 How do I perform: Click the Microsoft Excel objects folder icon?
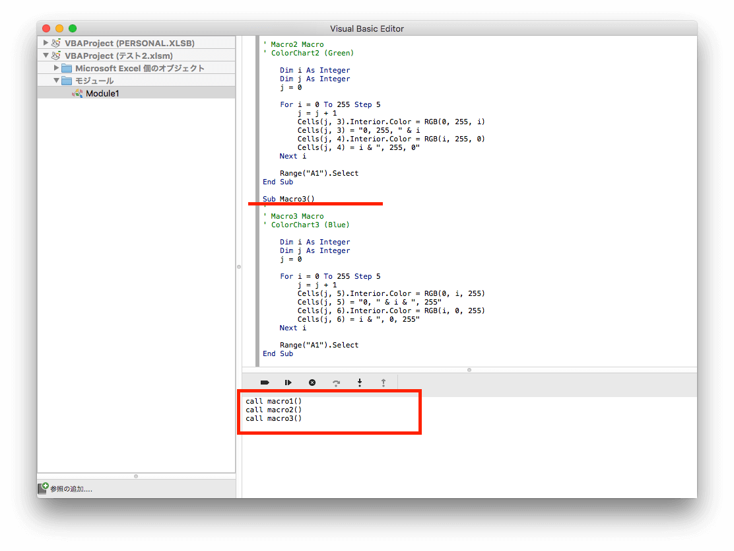pyautogui.click(x=67, y=68)
